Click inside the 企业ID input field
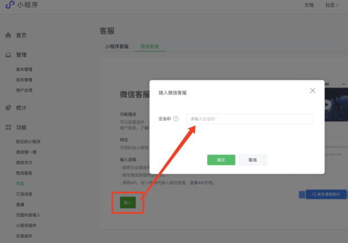 tap(249, 119)
